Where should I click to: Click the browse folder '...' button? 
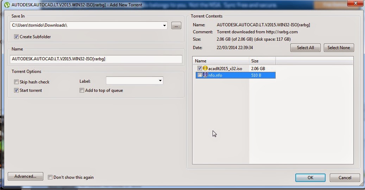pos(176,26)
